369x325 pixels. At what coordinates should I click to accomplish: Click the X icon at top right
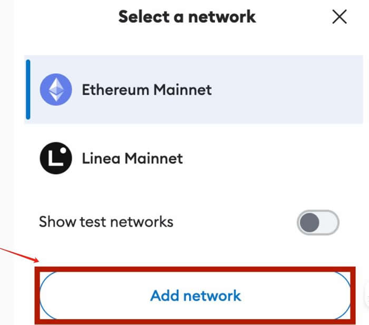(339, 17)
